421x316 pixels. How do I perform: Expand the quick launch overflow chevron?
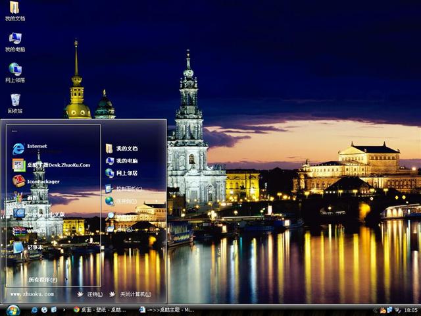pos(64,310)
